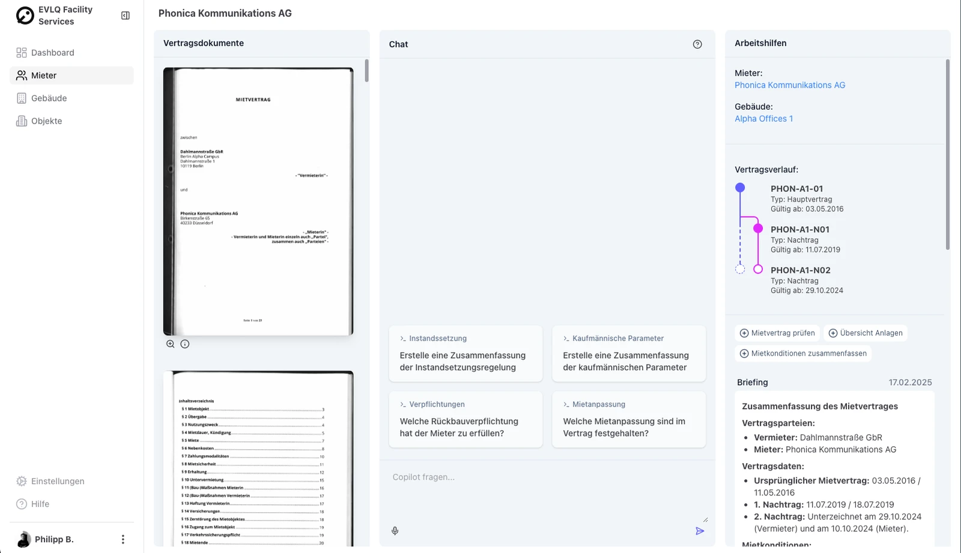Choose the Mietanpassung prompt card
Image resolution: width=961 pixels, height=553 pixels.
629,420
